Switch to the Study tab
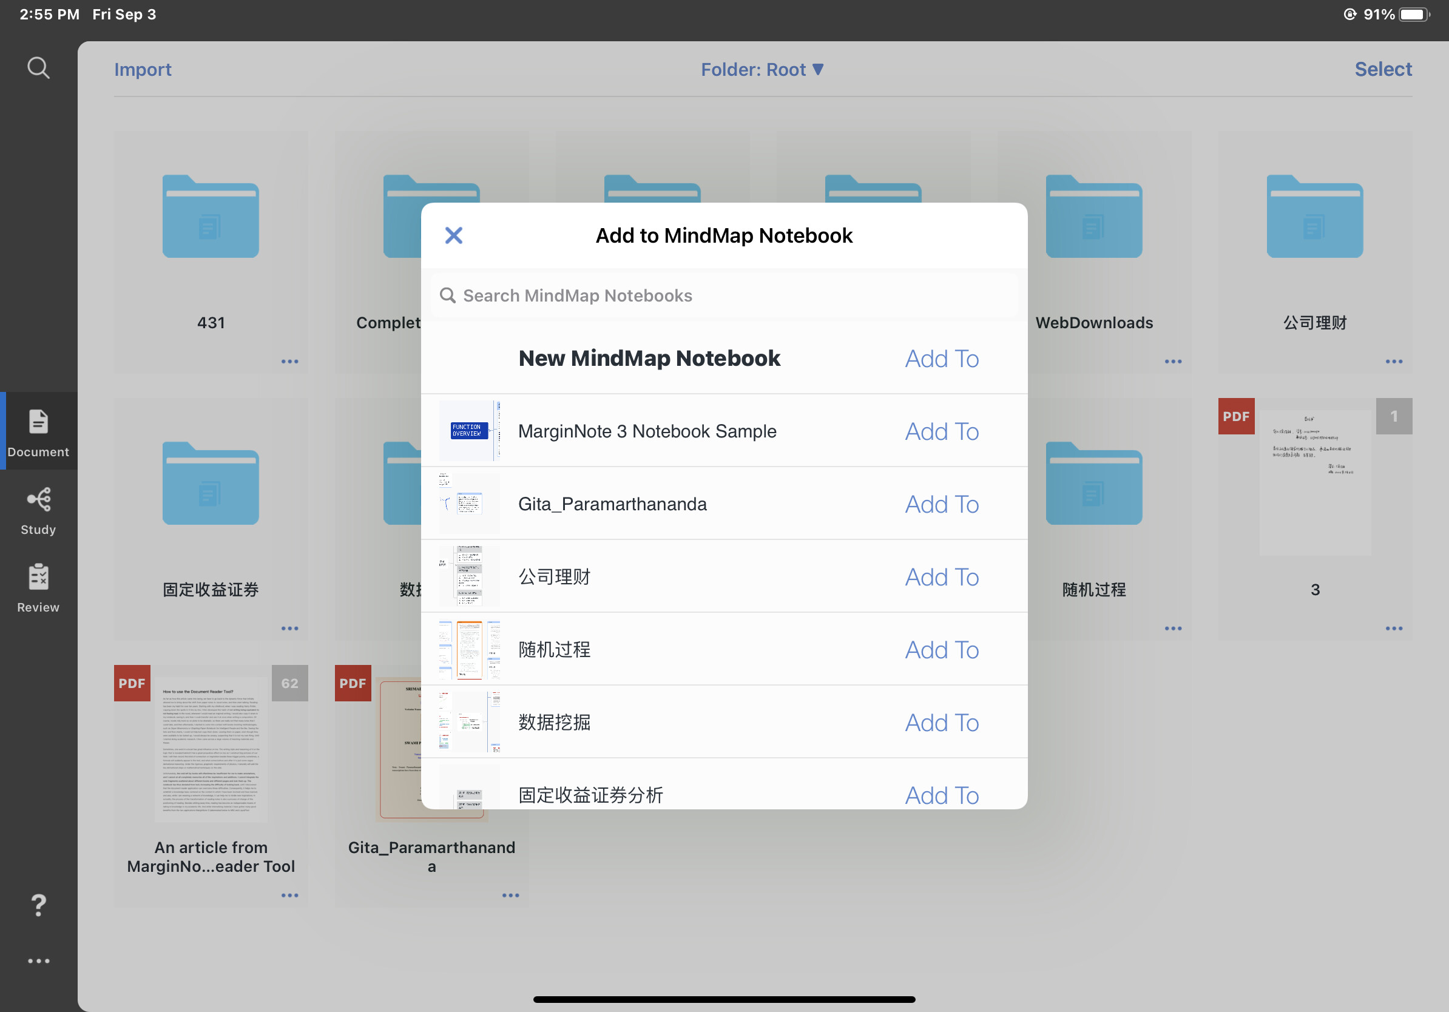The image size is (1449, 1012). (x=38, y=511)
